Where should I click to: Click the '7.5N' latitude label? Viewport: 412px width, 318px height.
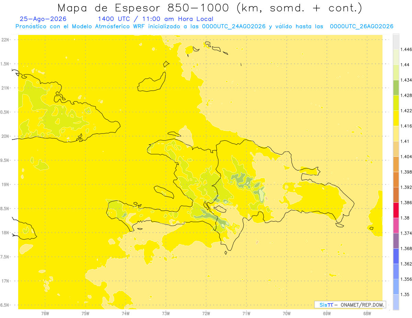coord(5,257)
